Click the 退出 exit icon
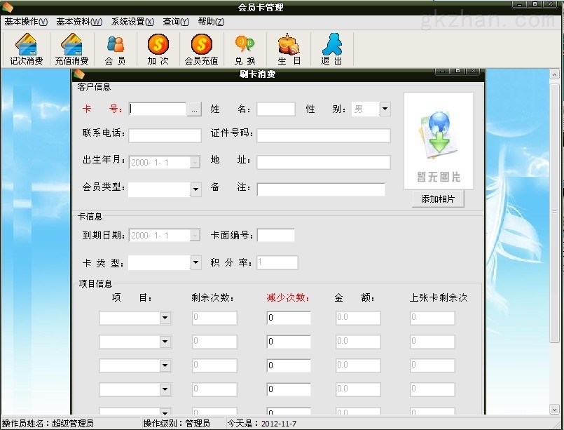The height and width of the screenshot is (430, 564). point(331,49)
